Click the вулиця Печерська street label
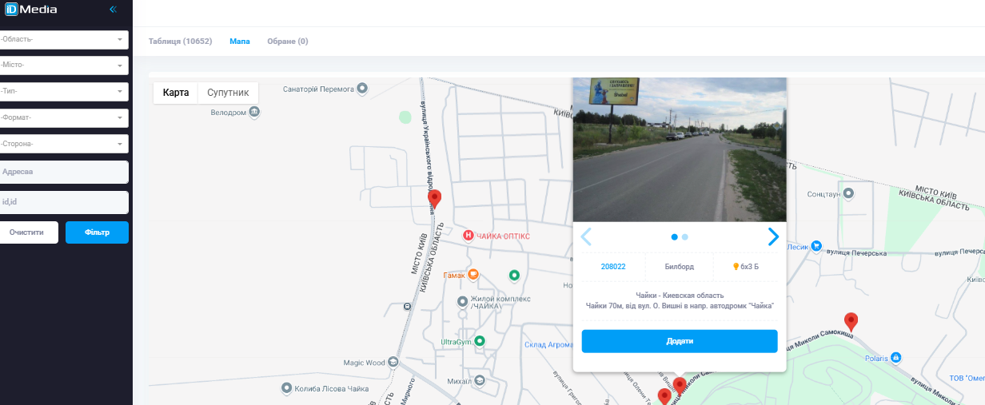 click(x=856, y=252)
